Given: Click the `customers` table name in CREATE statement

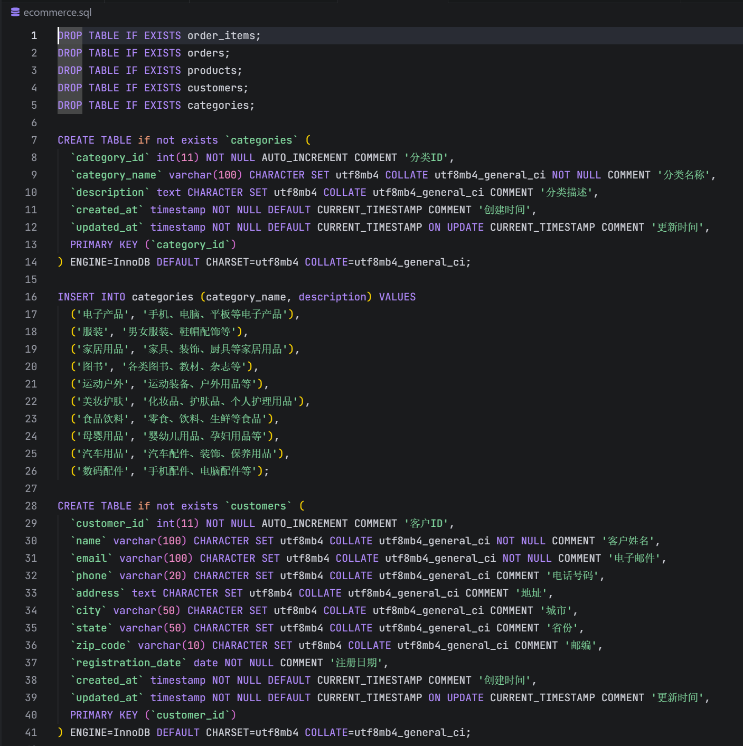Looking at the screenshot, I should (258, 506).
